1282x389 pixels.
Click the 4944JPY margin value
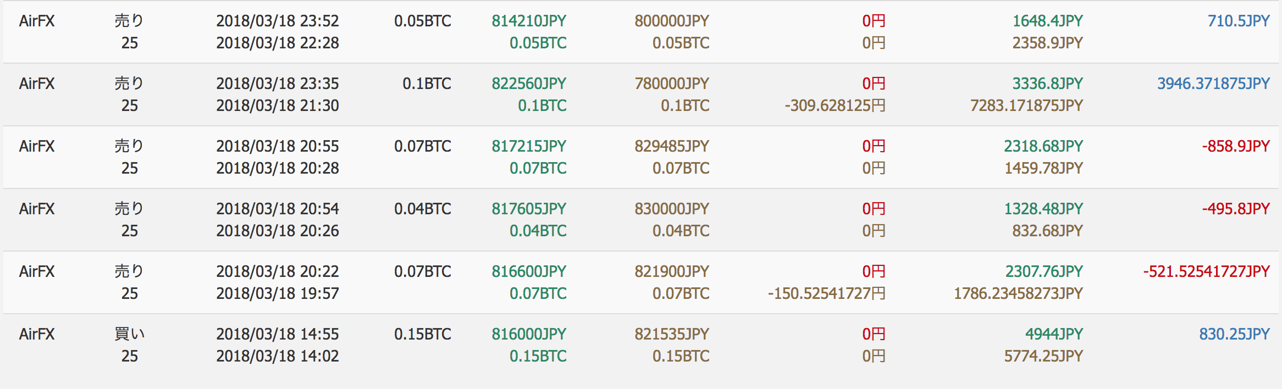tap(1054, 334)
